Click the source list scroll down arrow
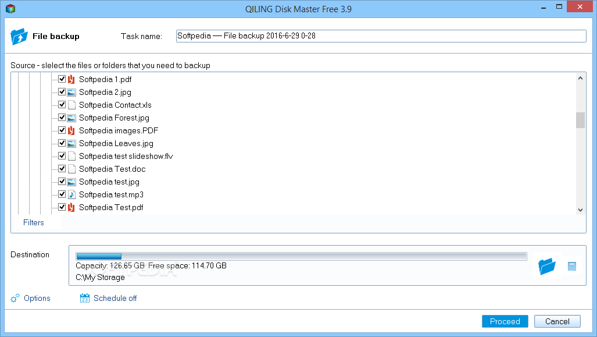The image size is (597, 337). [x=580, y=210]
